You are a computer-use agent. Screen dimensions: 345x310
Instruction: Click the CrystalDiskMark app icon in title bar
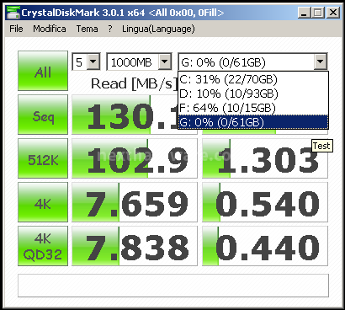pyautogui.click(x=13, y=13)
